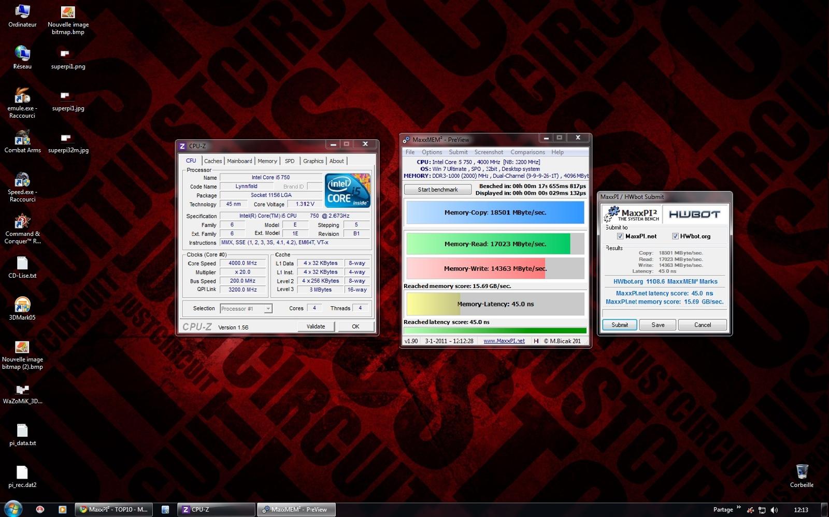Click the MaxxPI² logo in the submit dialog

coord(632,214)
